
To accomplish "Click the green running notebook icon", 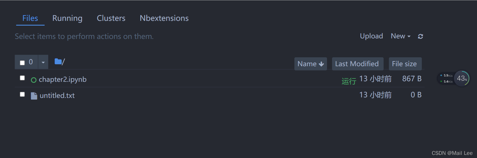I will (x=34, y=80).
